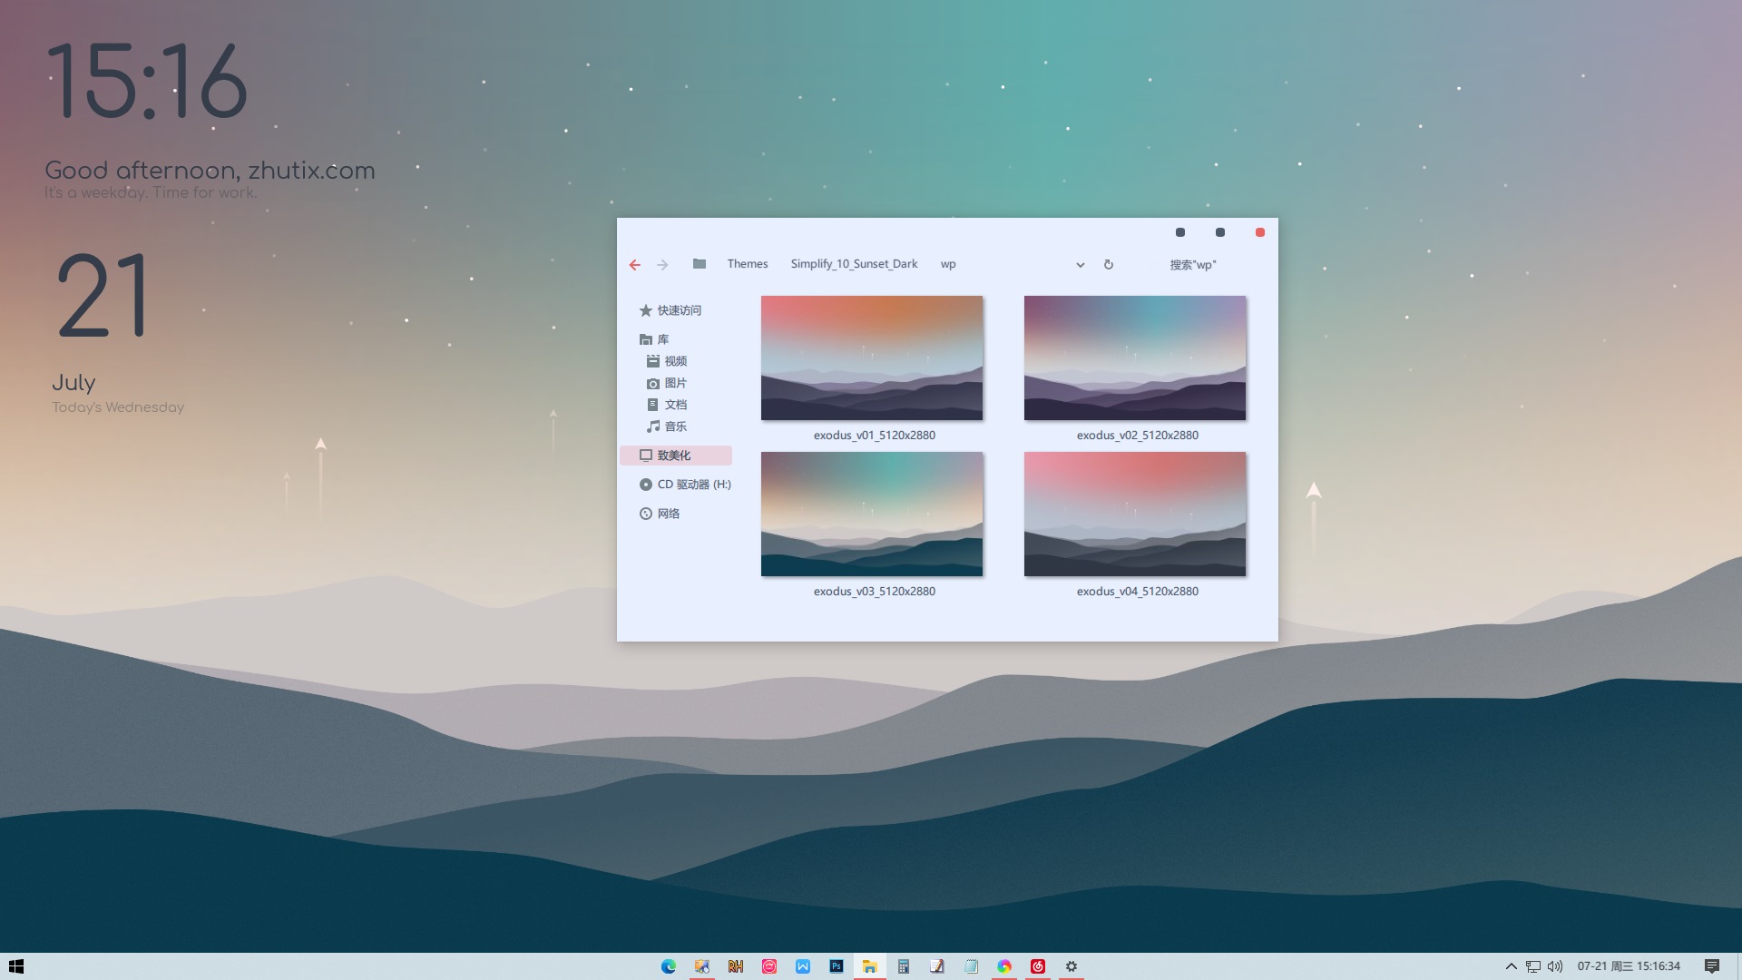
Task: Open the pink round-face app on the taskbar
Action: tap(769, 966)
